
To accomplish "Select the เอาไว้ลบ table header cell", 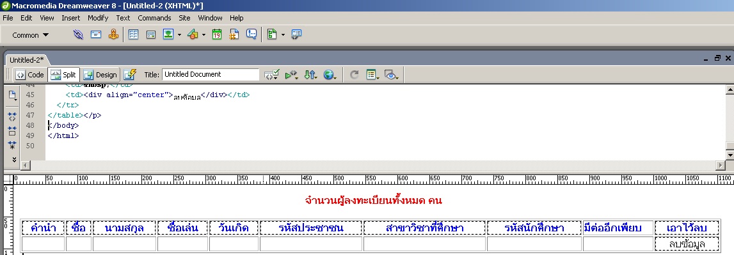I will (687, 228).
